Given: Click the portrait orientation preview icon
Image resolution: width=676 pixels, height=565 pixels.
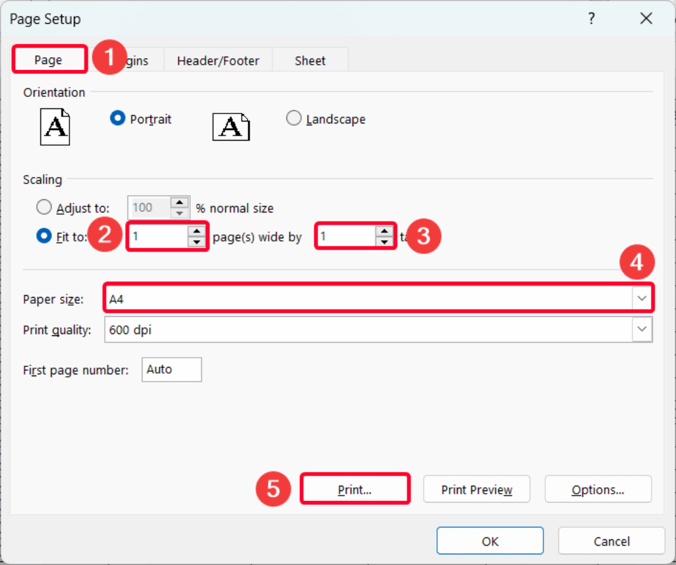Looking at the screenshot, I should coord(55,127).
